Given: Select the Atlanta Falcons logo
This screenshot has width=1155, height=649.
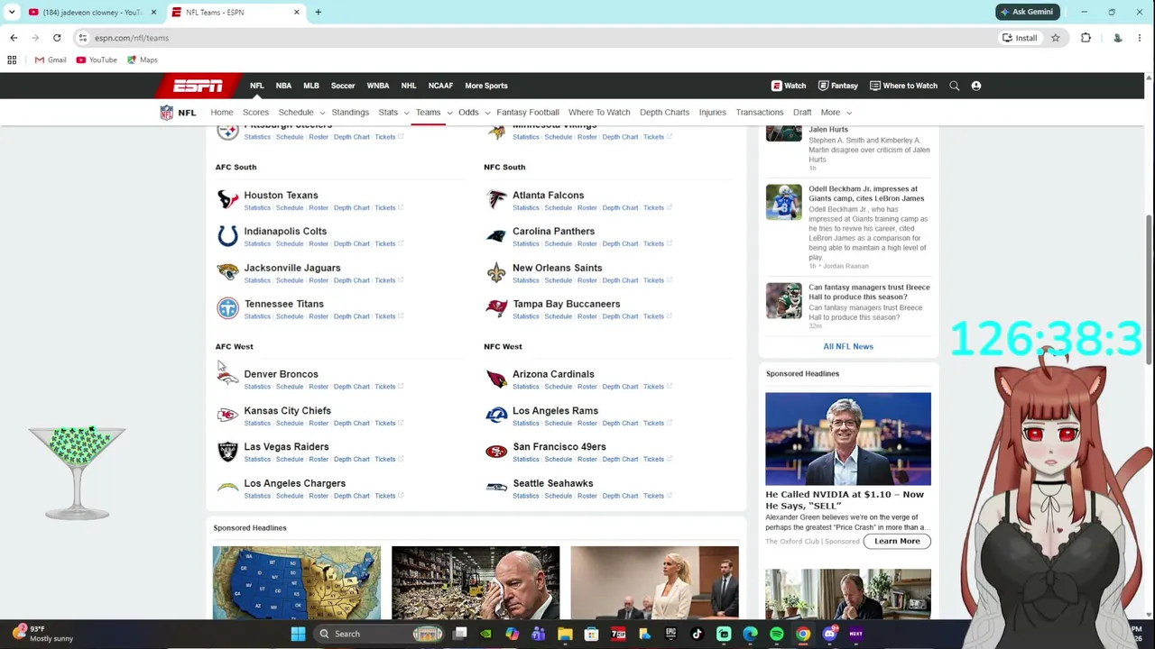Looking at the screenshot, I should 496,199.
